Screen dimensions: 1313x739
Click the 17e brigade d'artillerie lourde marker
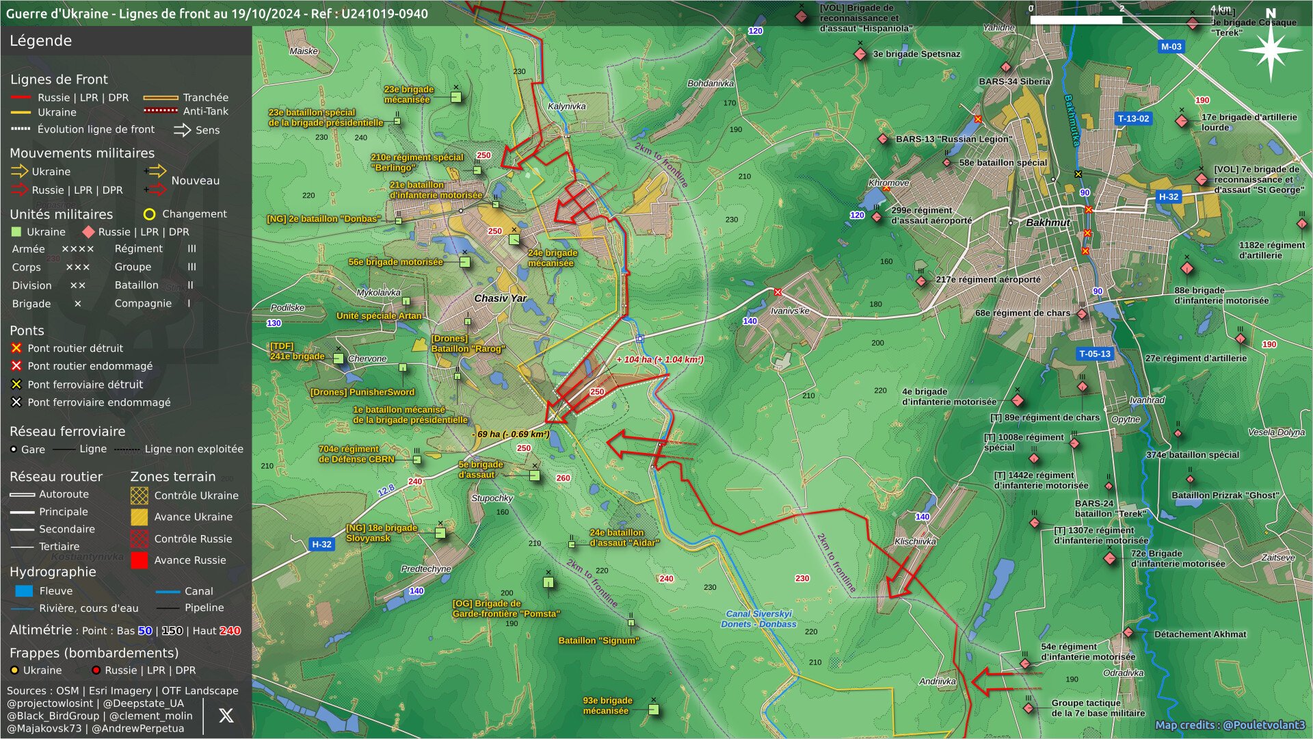(1182, 121)
